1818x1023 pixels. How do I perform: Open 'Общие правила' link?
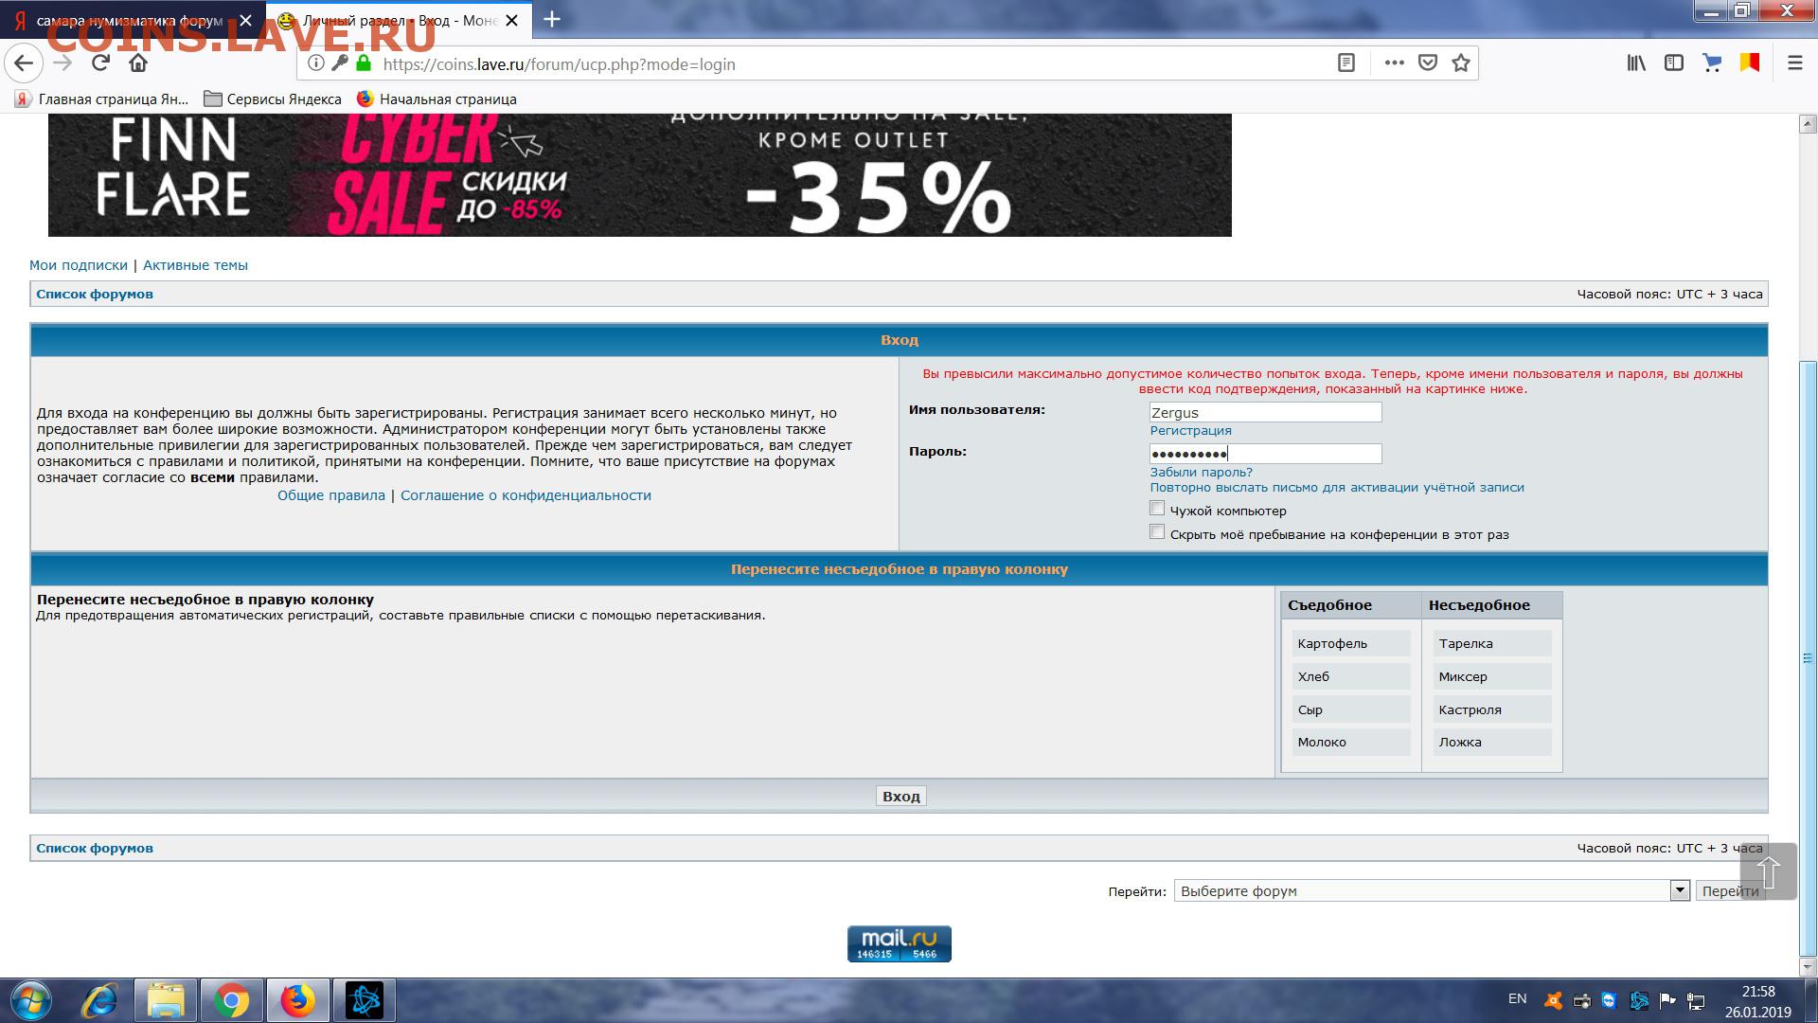[331, 495]
